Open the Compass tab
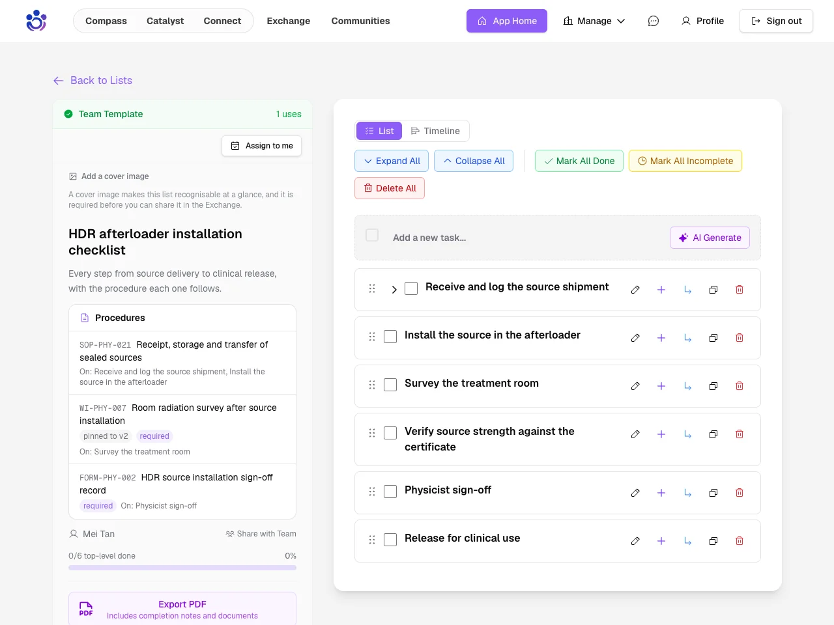834x625 pixels. point(106,21)
